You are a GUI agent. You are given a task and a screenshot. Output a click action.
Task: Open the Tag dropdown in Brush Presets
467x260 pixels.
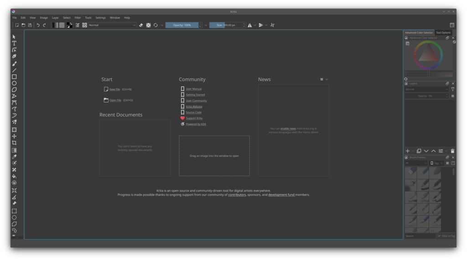click(x=436, y=163)
